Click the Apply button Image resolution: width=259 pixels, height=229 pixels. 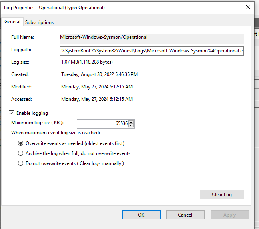pos(229,215)
